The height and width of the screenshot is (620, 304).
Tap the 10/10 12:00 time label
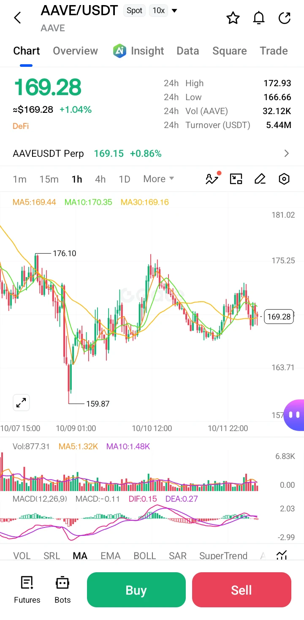click(x=152, y=428)
